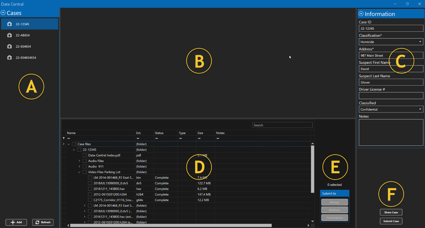
Task: Collapse the Video Files Parking Lot folder
Action: [x=79, y=172]
